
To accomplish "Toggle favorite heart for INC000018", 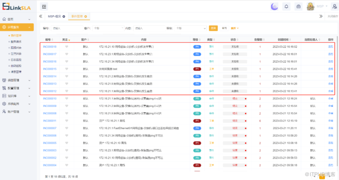I will [67, 47].
